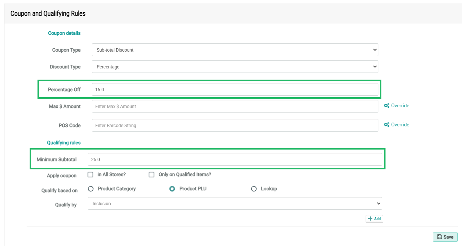Open the Coupon Type dropdown

(235, 50)
